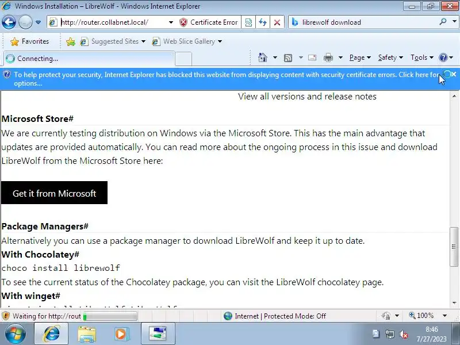The height and width of the screenshot is (345, 460).
Task: Click the network computers taskbar icon
Action: click(158, 334)
